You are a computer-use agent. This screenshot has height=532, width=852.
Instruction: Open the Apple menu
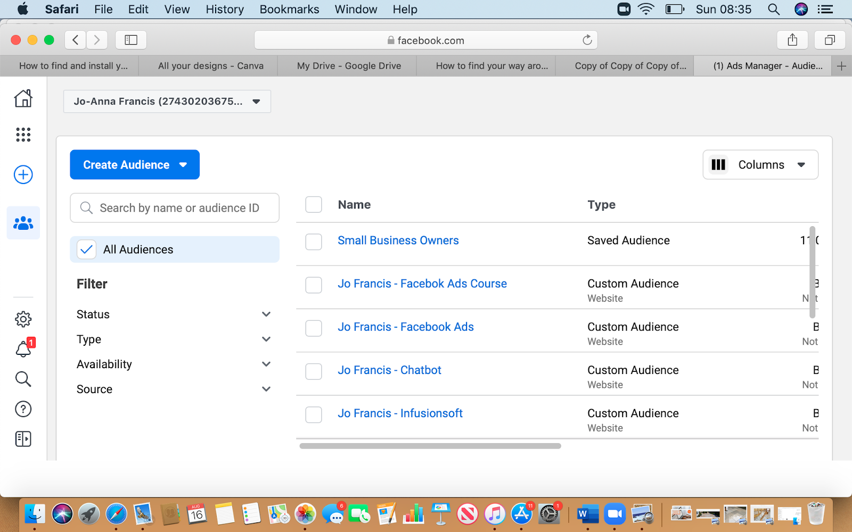coord(23,9)
